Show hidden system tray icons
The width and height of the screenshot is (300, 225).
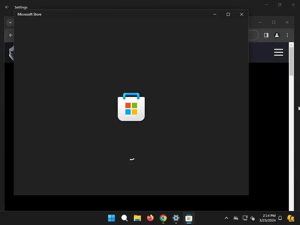coord(226,218)
